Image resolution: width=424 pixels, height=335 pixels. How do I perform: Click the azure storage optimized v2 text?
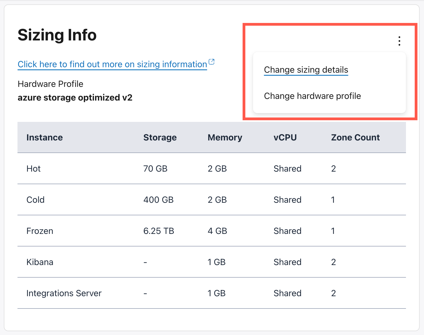tap(75, 98)
